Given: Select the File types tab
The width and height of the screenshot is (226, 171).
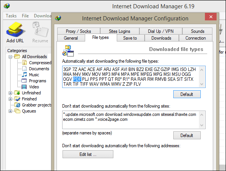Looking at the screenshot, I should tap(101, 37).
